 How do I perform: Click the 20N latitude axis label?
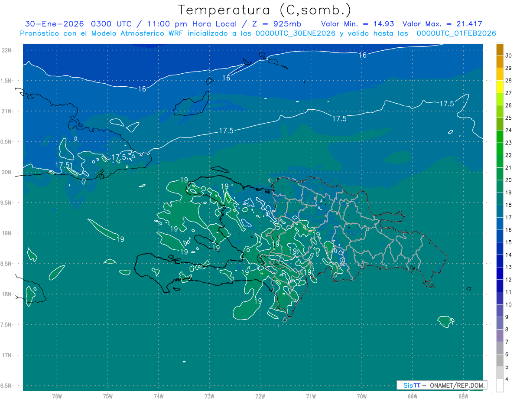point(7,172)
